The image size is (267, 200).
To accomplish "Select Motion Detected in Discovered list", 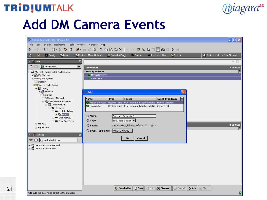I will click(162, 75).
